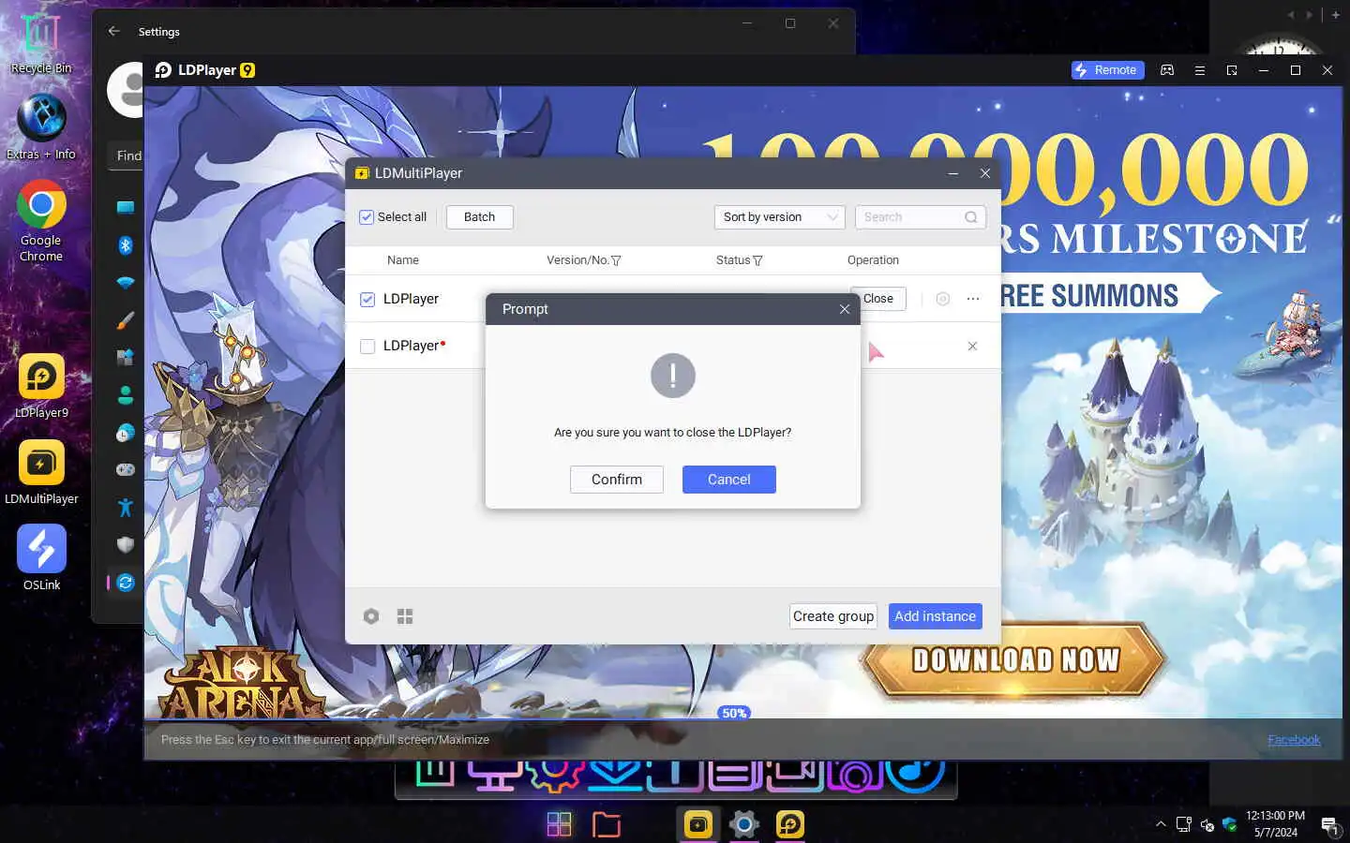Click the search magnifier icon
Viewport: 1350px width, 843px height.
tap(971, 217)
